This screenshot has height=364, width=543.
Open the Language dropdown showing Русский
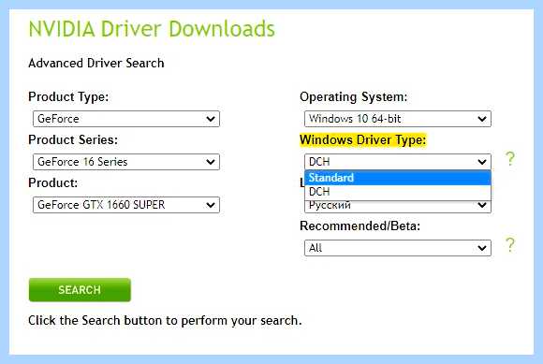click(398, 206)
